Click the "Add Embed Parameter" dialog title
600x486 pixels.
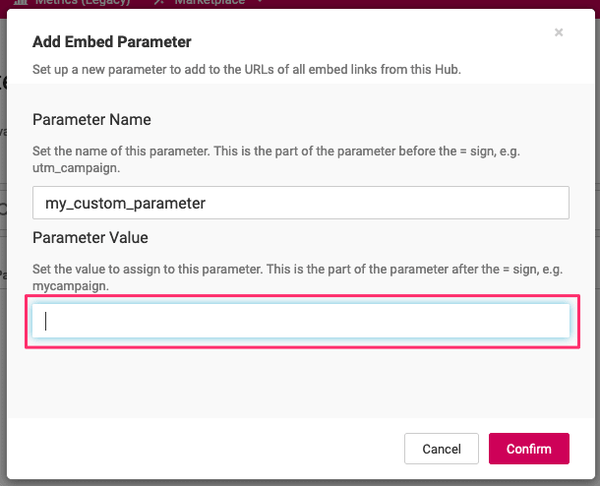[112, 41]
